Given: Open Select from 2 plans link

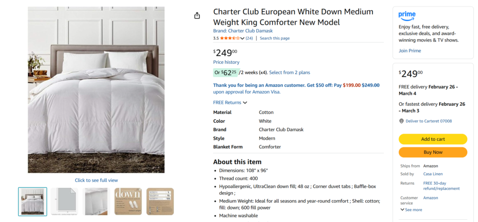Looking at the screenshot, I should click(289, 72).
